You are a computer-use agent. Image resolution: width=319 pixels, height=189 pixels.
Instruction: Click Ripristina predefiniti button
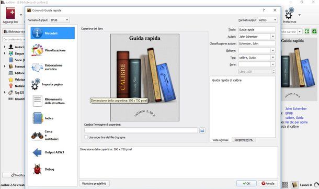click(94, 183)
